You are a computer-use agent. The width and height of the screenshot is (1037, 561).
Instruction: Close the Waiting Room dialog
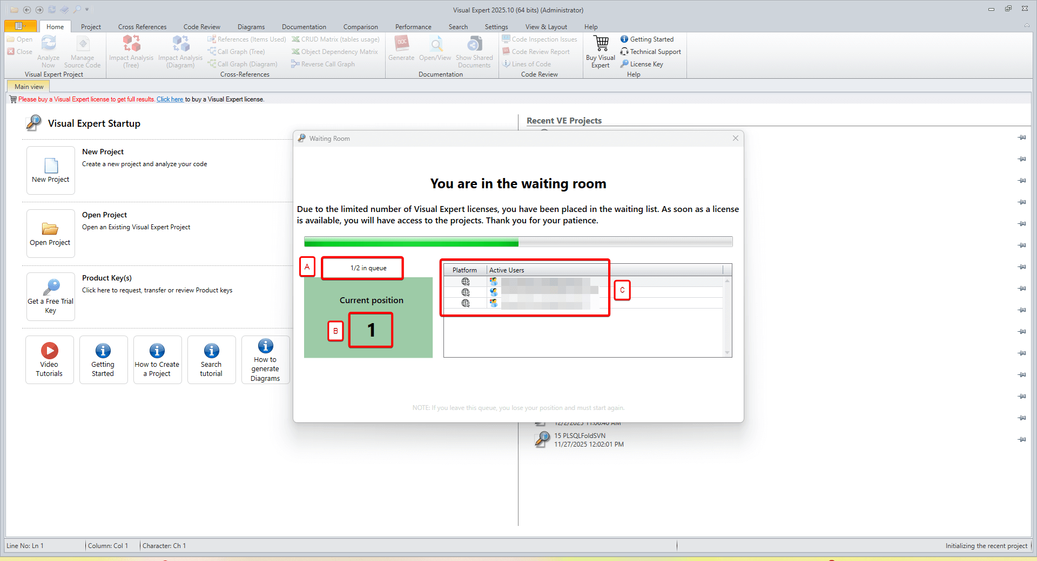[x=735, y=139]
